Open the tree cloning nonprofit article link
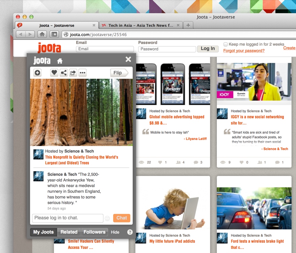Viewport: 296px width, 253px height. pos(81,160)
